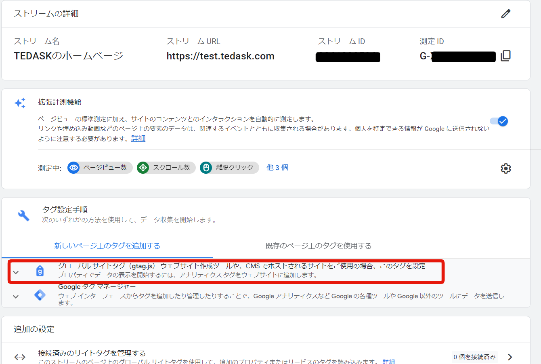
Task: Click the pencil edit icon for stream details
Action: (505, 14)
